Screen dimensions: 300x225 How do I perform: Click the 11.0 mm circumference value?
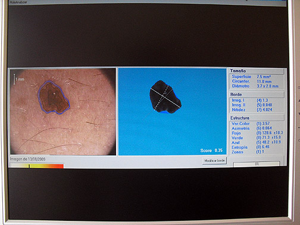tap(264, 82)
